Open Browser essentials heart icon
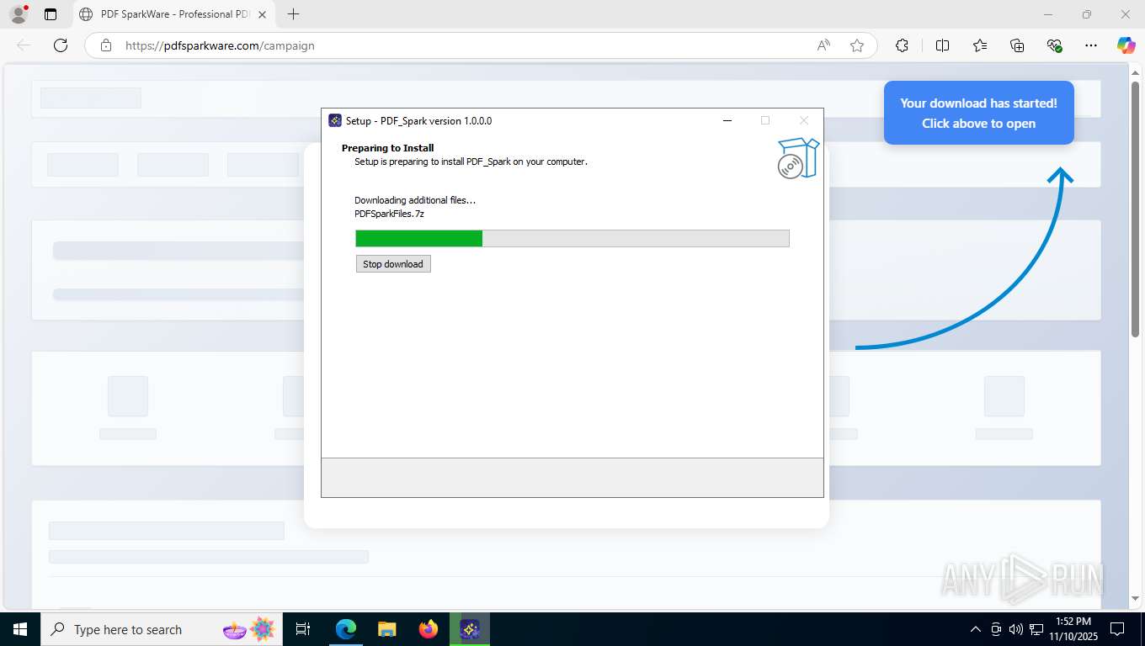 1054,45
